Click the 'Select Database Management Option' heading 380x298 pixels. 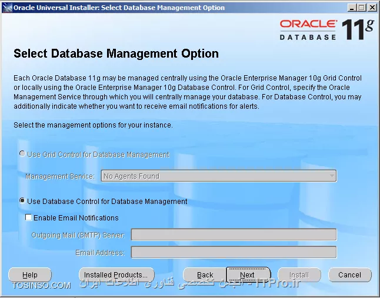coord(116,53)
